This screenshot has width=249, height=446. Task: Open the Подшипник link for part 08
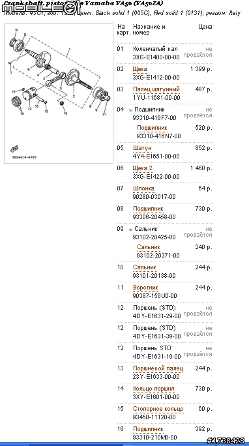tap(148, 209)
